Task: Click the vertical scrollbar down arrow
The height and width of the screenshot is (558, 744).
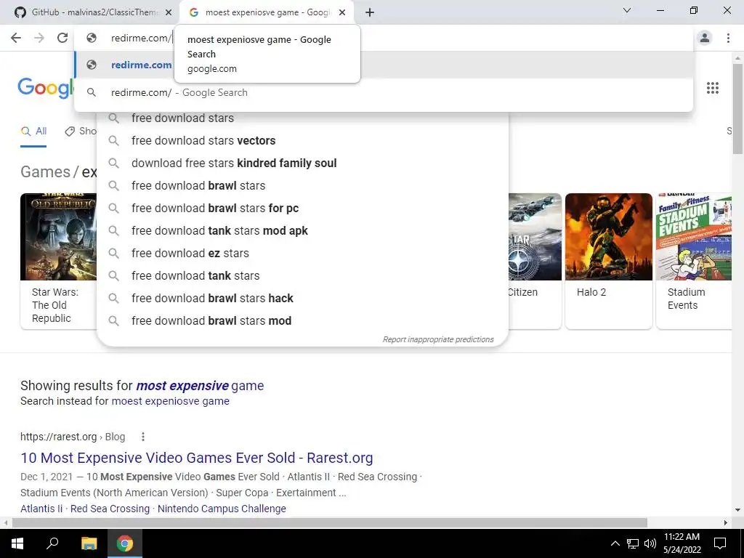Action: pos(738,511)
